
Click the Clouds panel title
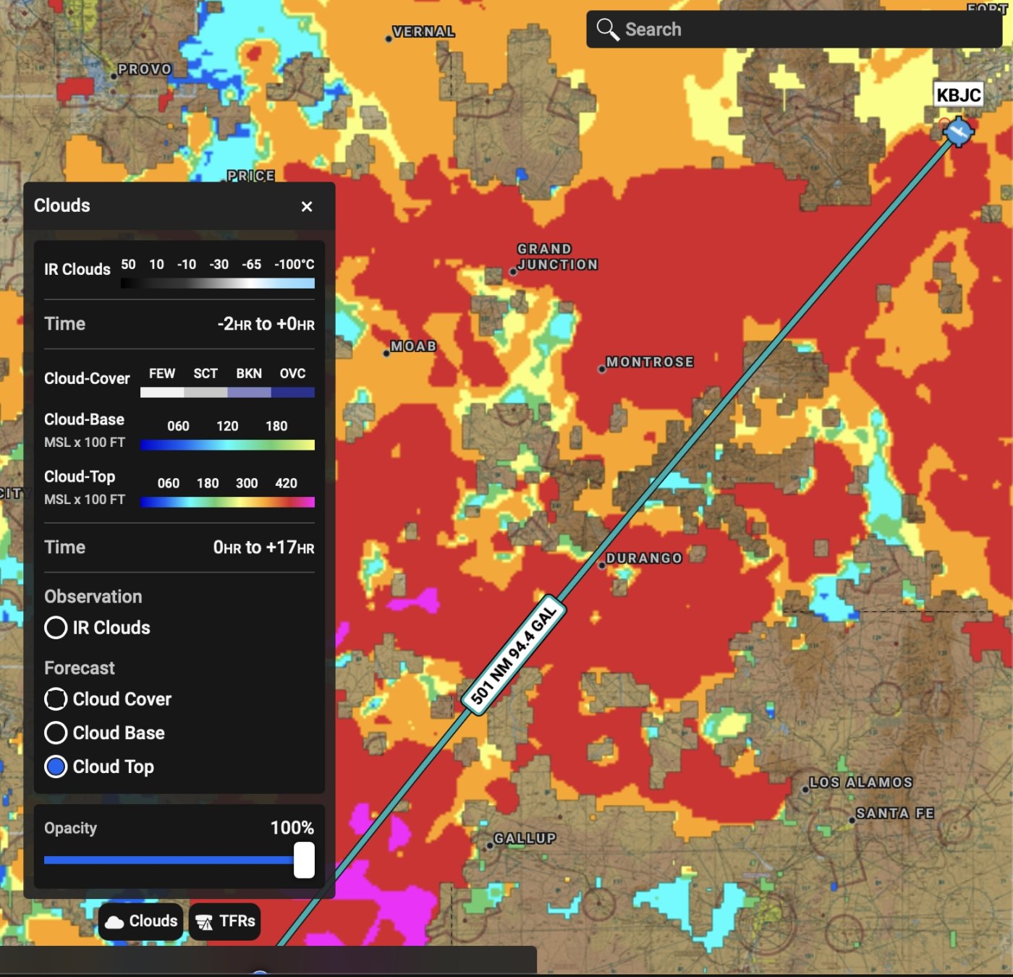click(x=62, y=205)
